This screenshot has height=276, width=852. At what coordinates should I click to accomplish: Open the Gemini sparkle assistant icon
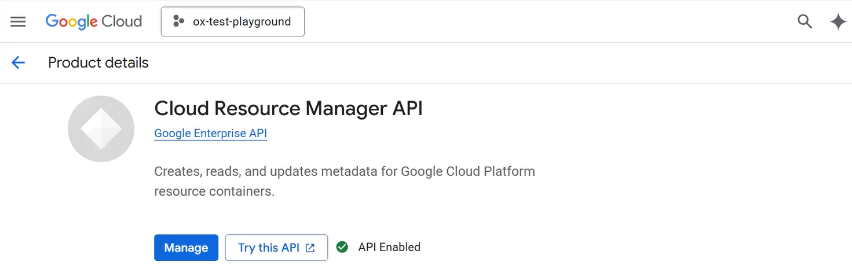[x=838, y=22]
